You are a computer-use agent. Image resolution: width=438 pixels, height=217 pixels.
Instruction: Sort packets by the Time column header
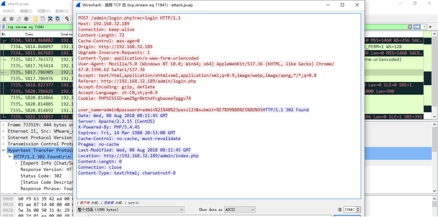(42, 34)
